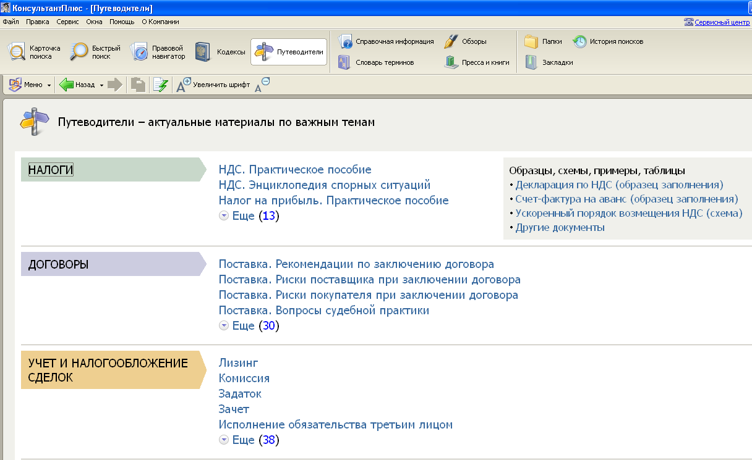Go back with green Назад arrow
Screen dimensions: 752x460
tap(77, 85)
